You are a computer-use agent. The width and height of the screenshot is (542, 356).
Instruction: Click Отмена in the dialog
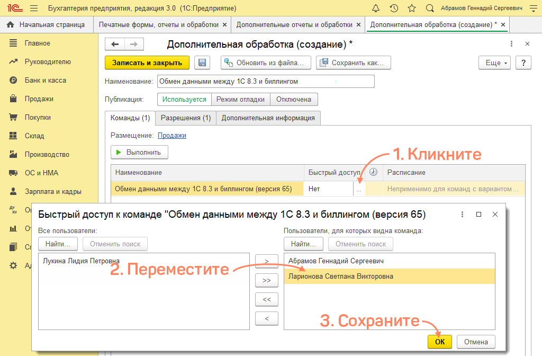point(476,342)
